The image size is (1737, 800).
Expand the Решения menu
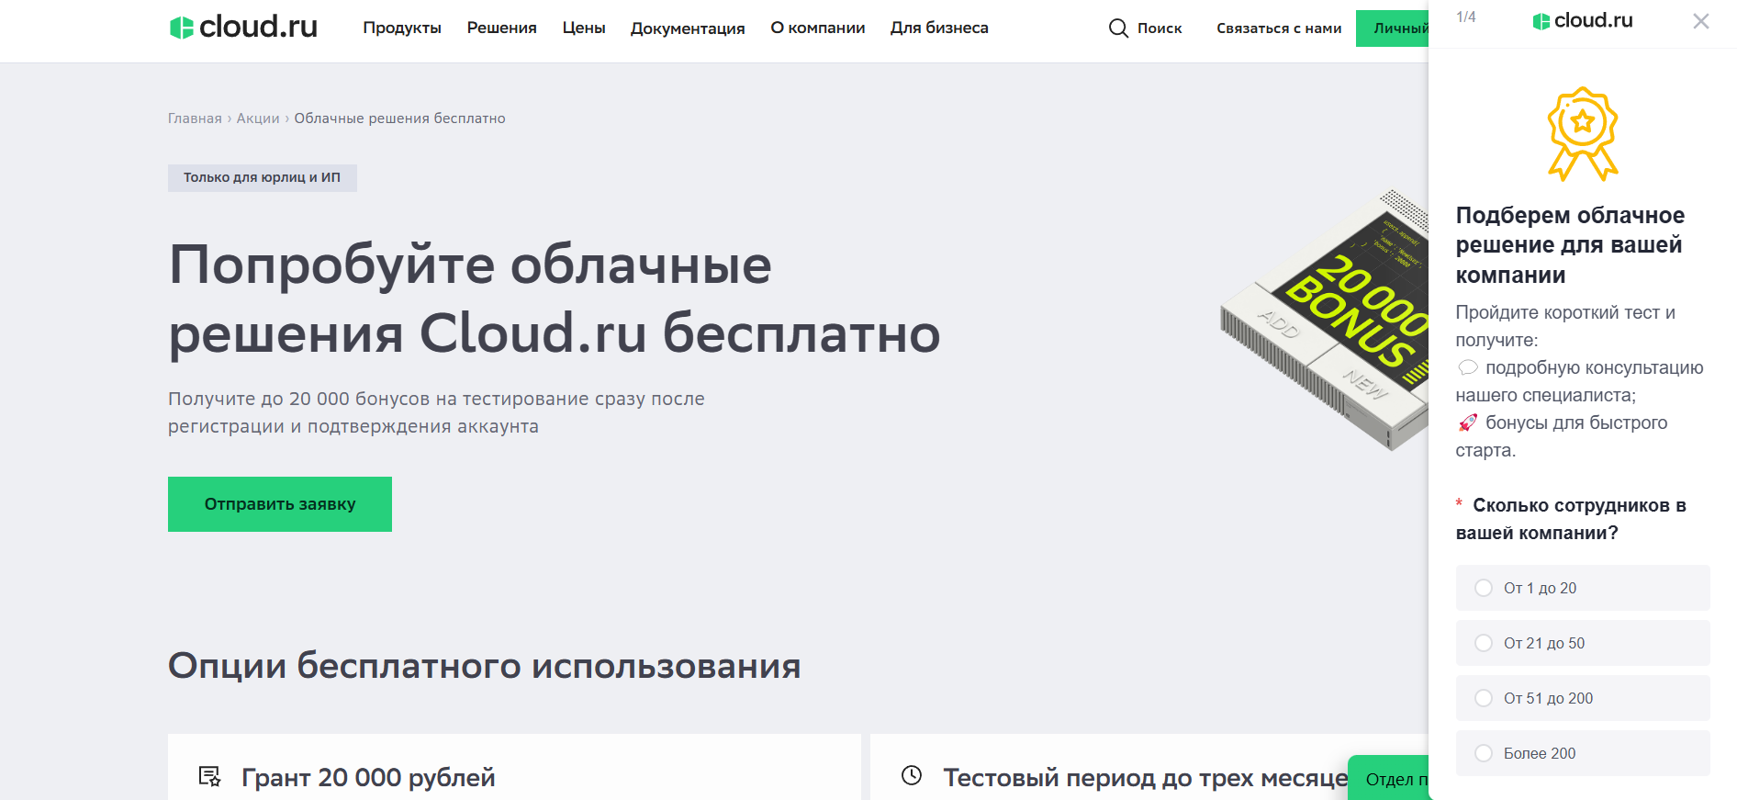pyautogui.click(x=501, y=28)
